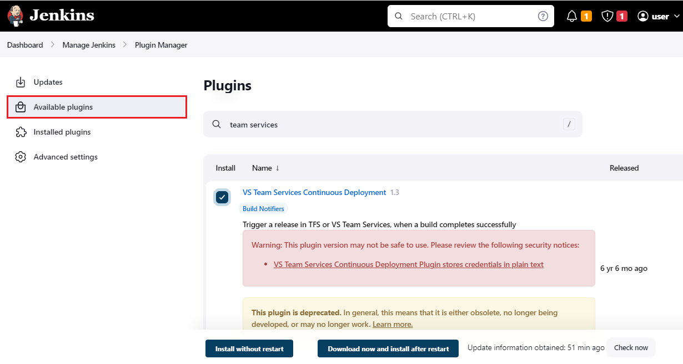Click the Update information obtained text

pyautogui.click(x=536, y=347)
